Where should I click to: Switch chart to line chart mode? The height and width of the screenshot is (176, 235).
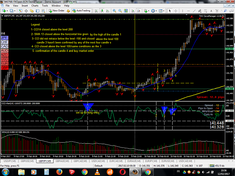108,11
